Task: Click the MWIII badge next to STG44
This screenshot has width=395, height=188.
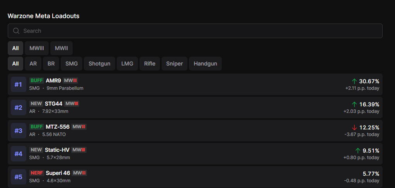Action: [x=72, y=104]
